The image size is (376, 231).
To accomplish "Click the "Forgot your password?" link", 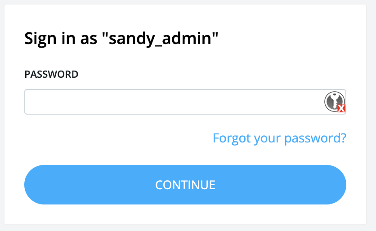I will (279, 138).
